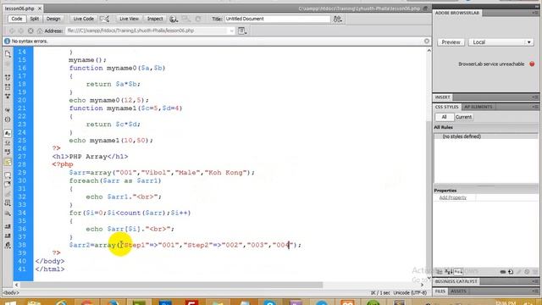Click the Add Property link
Screen dimensions: 542x305
(x=453, y=197)
